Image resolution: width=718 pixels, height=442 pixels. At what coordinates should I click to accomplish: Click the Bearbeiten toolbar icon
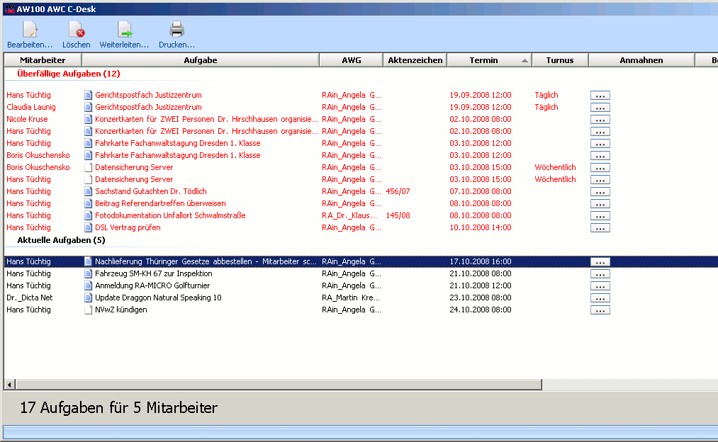[30, 30]
